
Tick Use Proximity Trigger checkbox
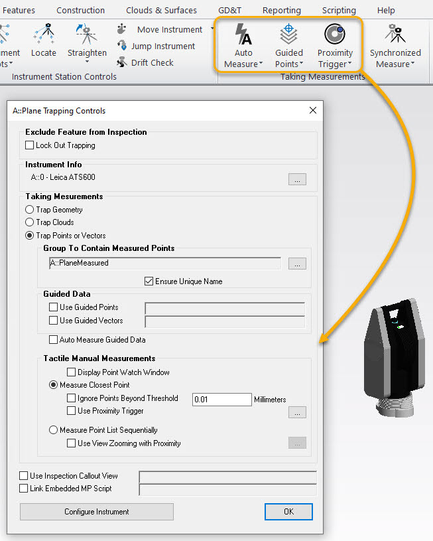[72, 411]
